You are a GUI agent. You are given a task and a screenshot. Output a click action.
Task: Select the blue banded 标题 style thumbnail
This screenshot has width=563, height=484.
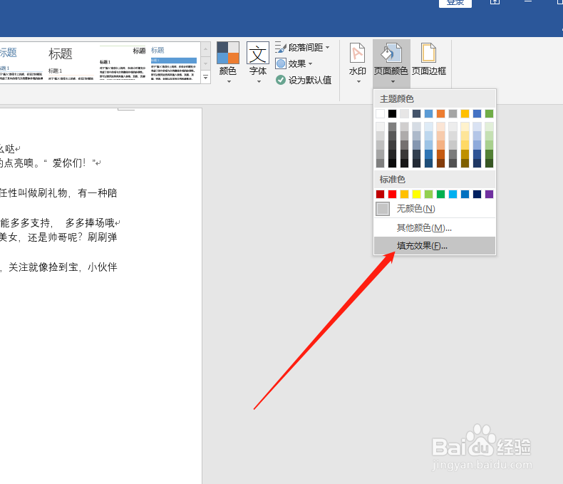(173, 63)
